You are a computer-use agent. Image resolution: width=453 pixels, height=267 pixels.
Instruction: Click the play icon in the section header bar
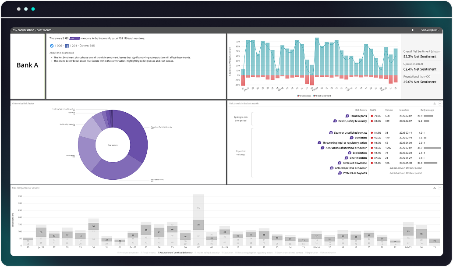pyautogui.click(x=413, y=30)
